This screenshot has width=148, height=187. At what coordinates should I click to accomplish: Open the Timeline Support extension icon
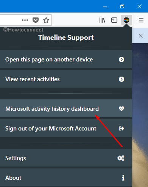[x=126, y=20]
